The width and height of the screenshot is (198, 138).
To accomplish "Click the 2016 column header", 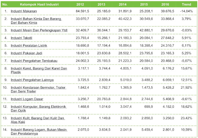I will click(x=165, y=5).
